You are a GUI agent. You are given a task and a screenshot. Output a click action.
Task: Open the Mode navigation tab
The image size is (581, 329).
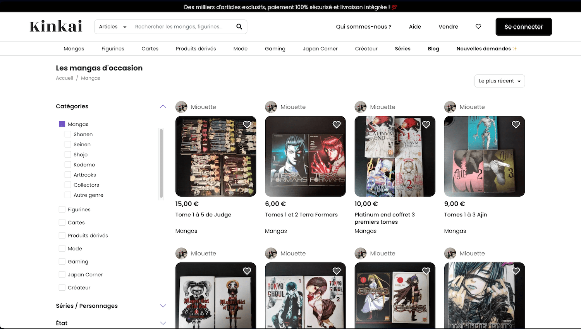click(x=241, y=49)
